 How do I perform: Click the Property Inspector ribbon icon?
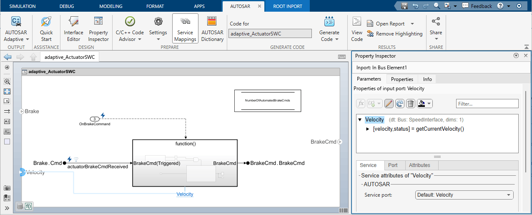click(x=98, y=29)
